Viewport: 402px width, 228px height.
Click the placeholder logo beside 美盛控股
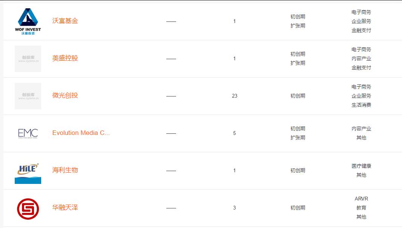click(28, 59)
